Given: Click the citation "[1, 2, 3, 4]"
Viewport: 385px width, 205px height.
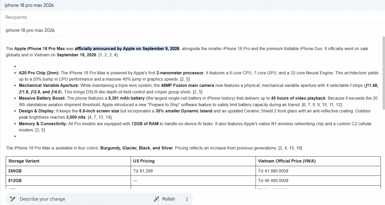Looking at the screenshot, I should tap(108, 55).
